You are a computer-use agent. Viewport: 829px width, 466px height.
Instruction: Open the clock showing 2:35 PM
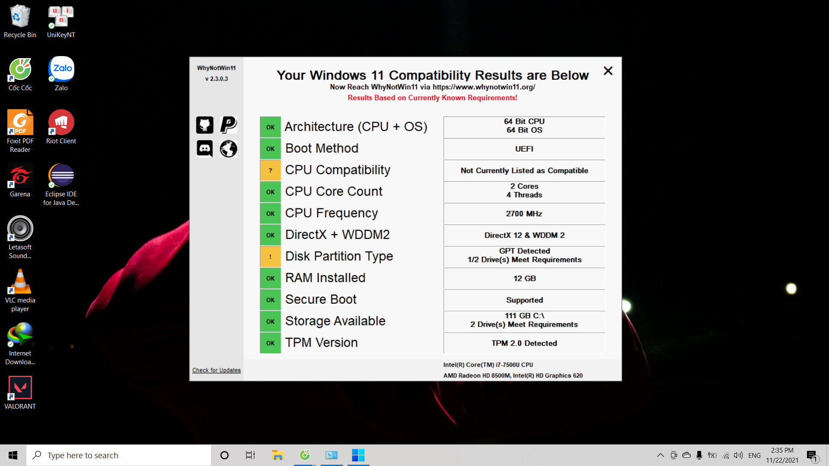point(782,455)
